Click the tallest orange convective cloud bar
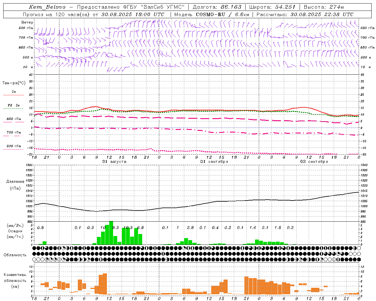This screenshot has width=376, height=301. coord(105,284)
